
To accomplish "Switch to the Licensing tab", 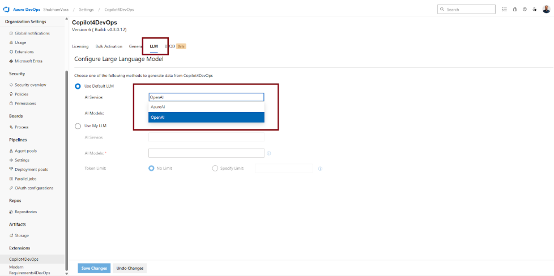I will (x=80, y=46).
